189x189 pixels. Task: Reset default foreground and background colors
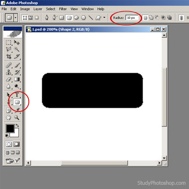[7, 136]
